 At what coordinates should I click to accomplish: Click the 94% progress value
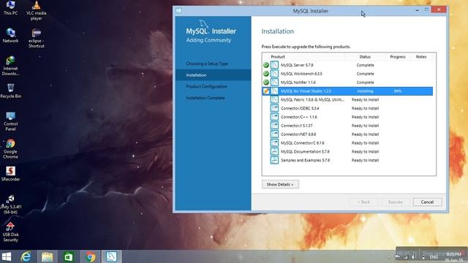[x=398, y=91]
